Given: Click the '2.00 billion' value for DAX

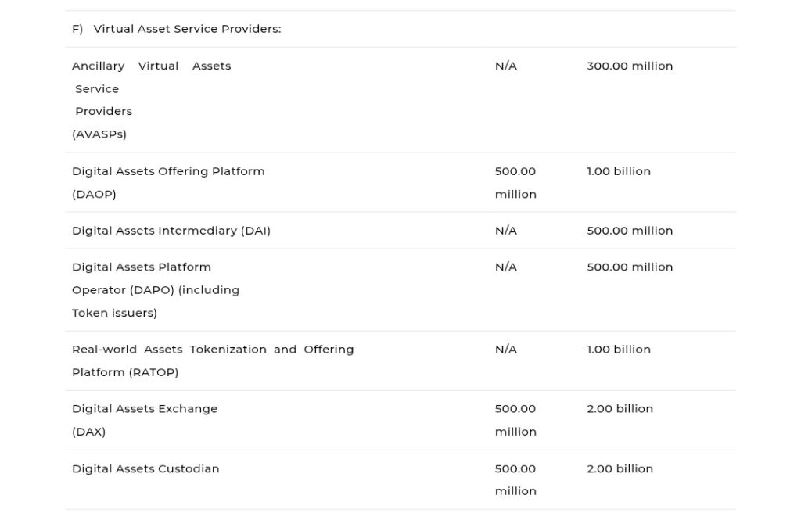Looking at the screenshot, I should (x=620, y=408).
